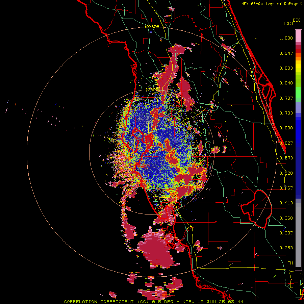The width and height of the screenshot is (304, 304).
Task: Select the 0.253 scale value
Action: pos(286,248)
